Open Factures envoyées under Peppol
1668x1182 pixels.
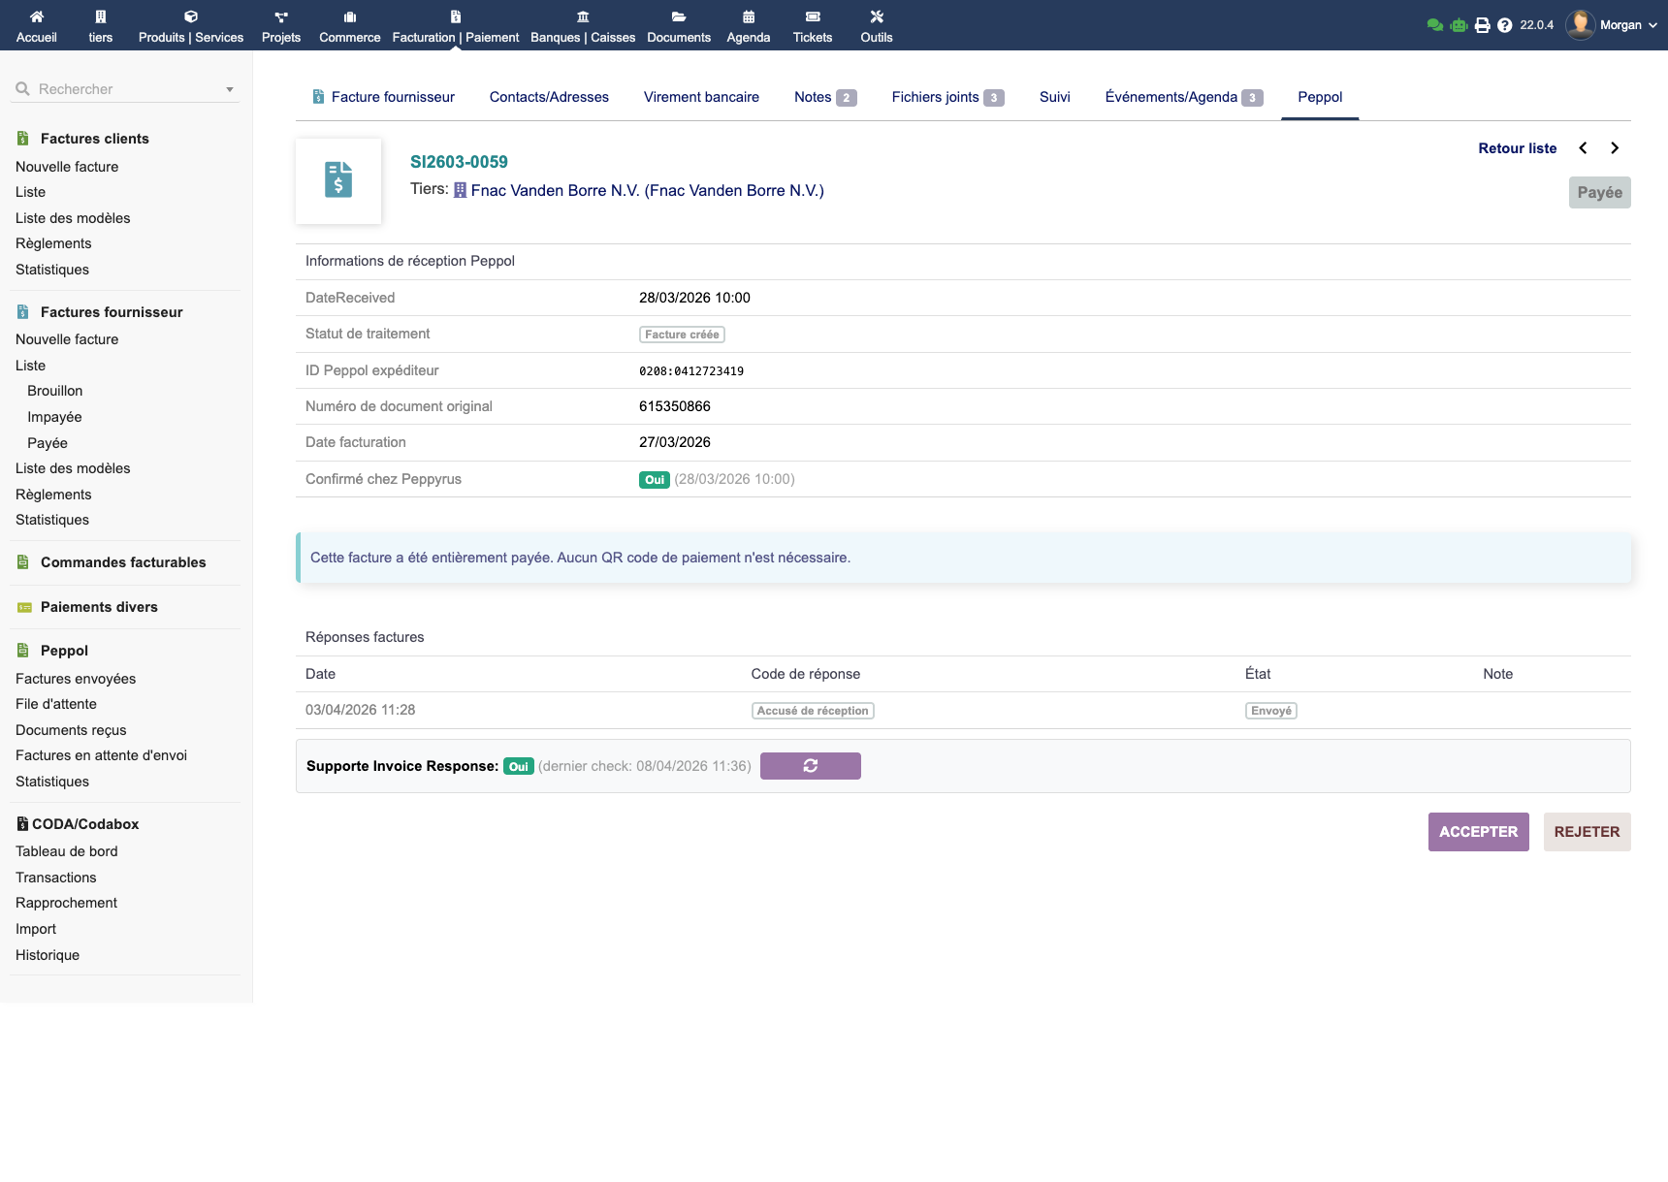tap(76, 679)
